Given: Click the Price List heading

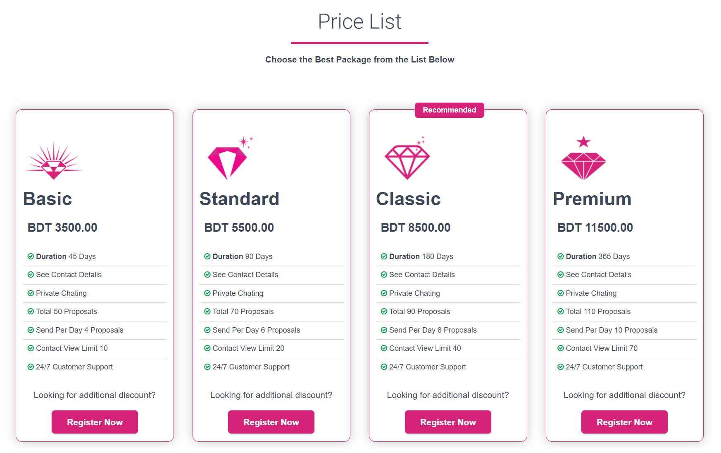Looking at the screenshot, I should coord(359,22).
